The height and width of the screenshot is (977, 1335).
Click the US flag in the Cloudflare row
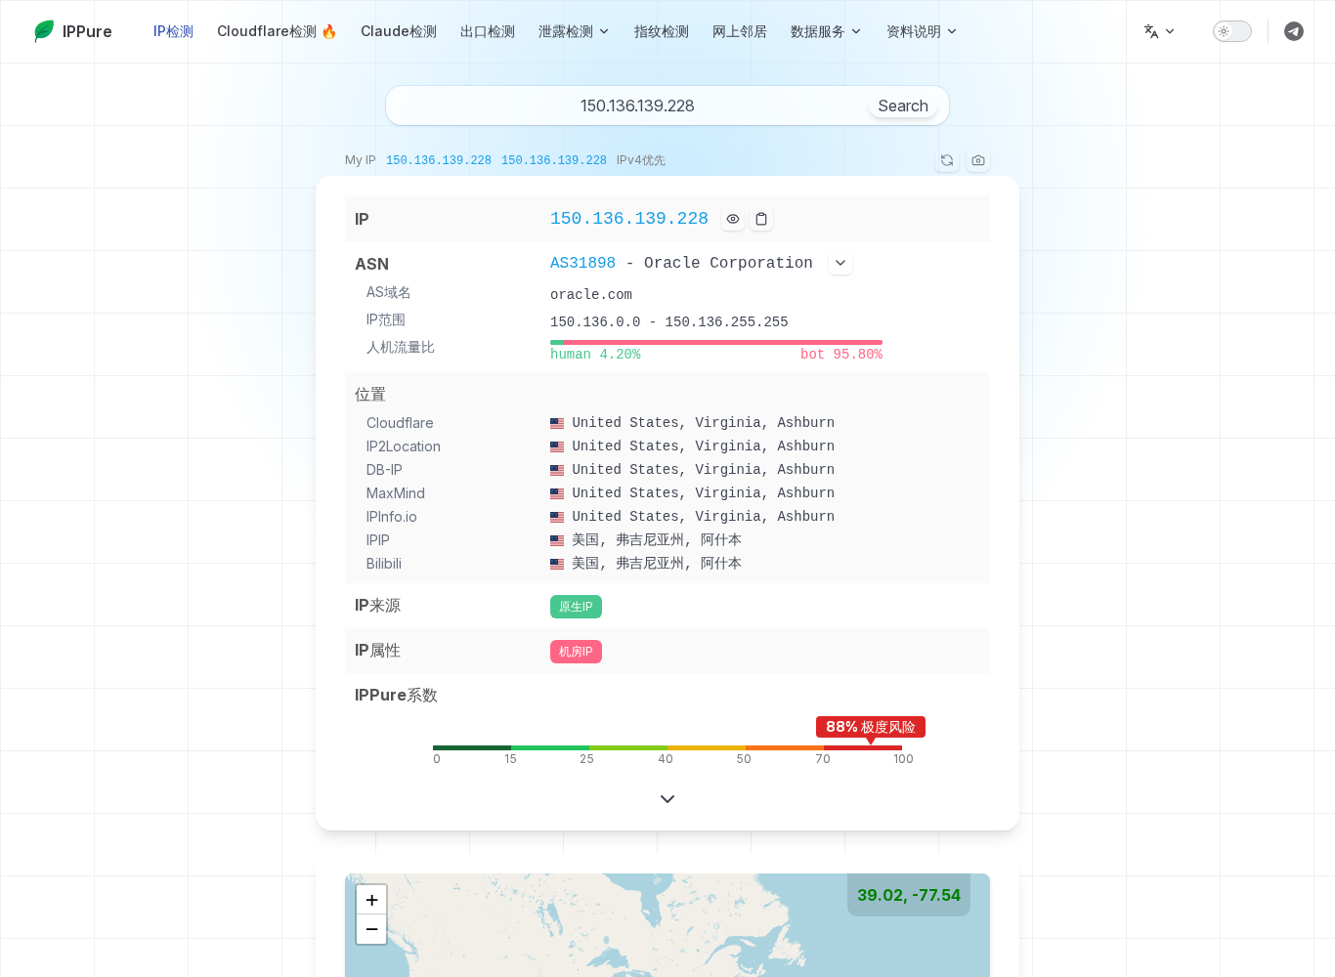[557, 423]
